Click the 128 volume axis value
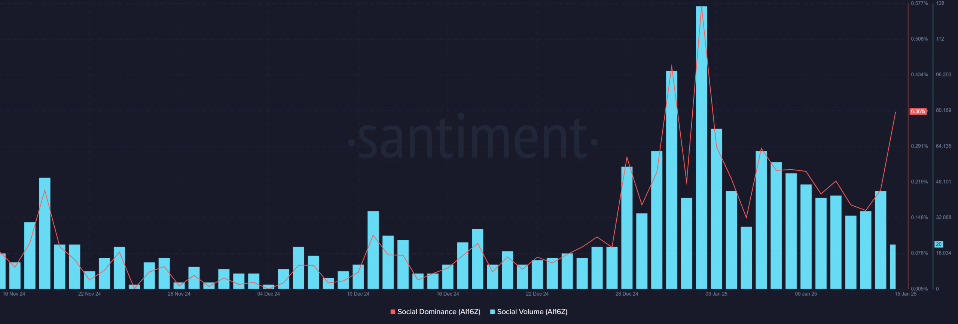The width and height of the screenshot is (958, 324). (940, 3)
